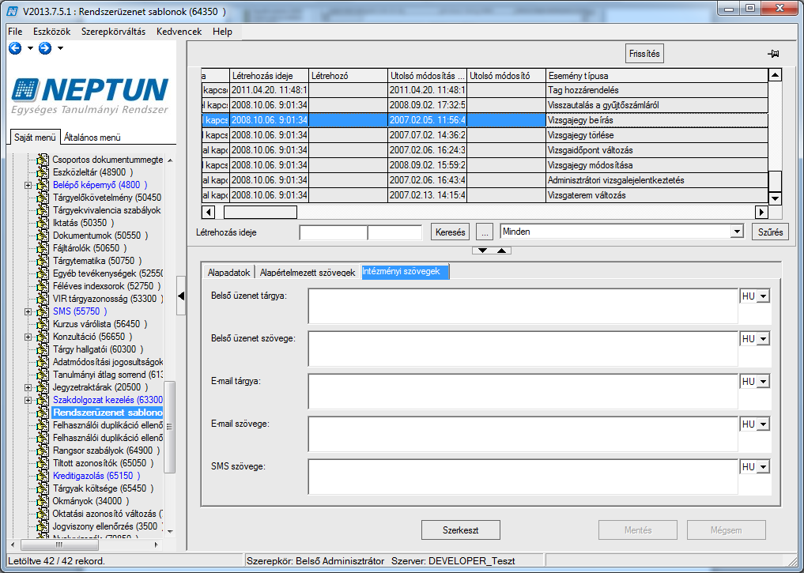Click icon beside Fájltárolók (50650)
The height and width of the screenshot is (573, 804).
[43, 248]
